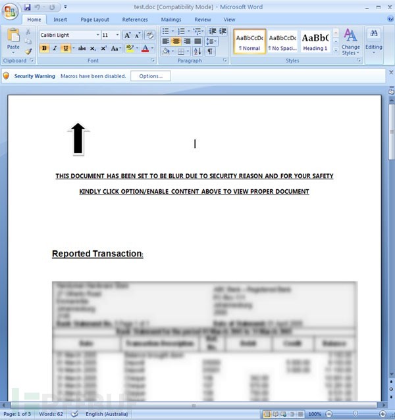This screenshot has width=395, height=420.
Task: Increase paragraph indent
Action: pyautogui.click(x=223, y=32)
